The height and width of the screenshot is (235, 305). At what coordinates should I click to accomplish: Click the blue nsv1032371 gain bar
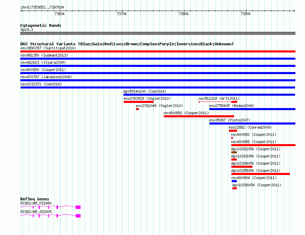coord(158,87)
